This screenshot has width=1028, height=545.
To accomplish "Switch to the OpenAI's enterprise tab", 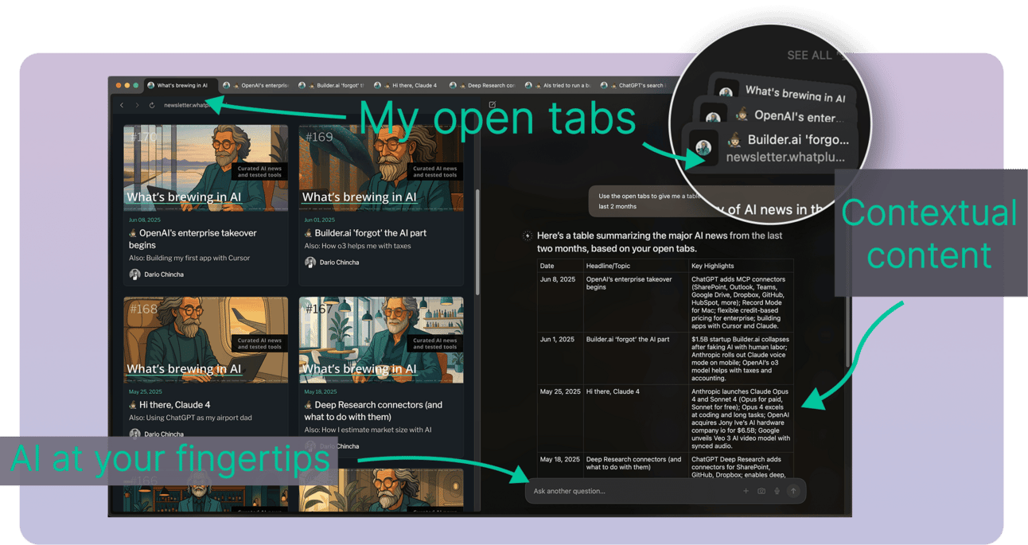I will [x=257, y=85].
